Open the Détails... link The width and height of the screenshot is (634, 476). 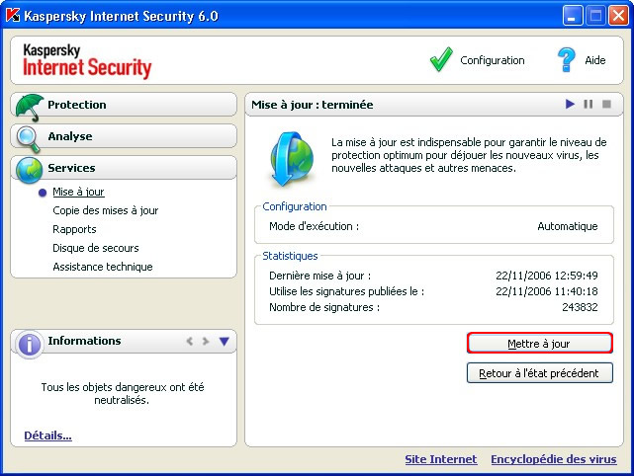point(47,436)
